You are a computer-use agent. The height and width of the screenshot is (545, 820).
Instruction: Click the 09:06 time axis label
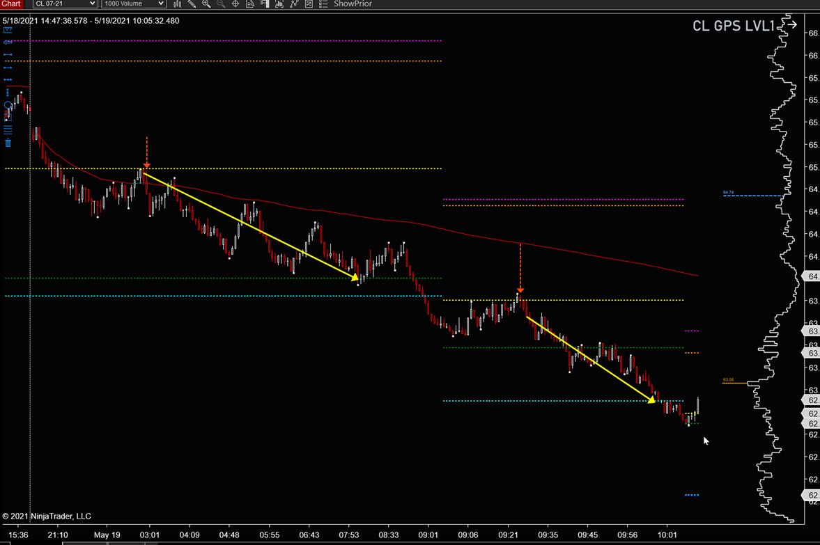pyautogui.click(x=468, y=535)
